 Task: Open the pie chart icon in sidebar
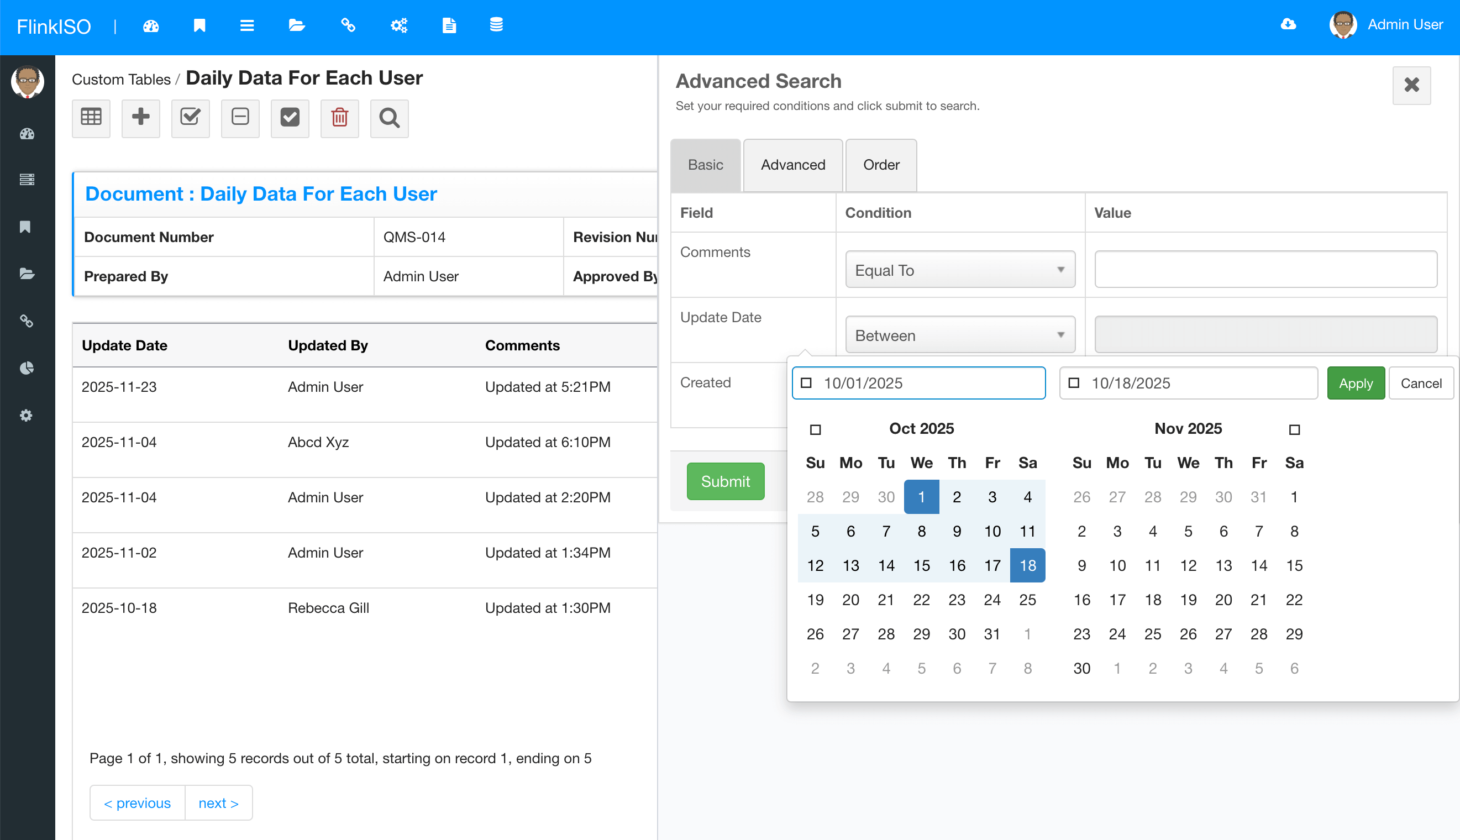tap(27, 368)
